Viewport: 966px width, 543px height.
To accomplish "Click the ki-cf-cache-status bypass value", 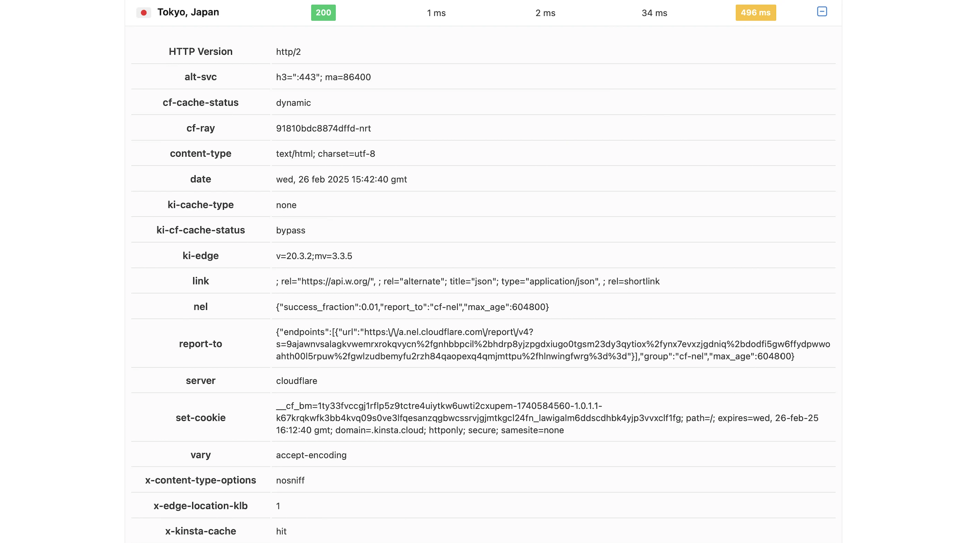I will coord(290,230).
